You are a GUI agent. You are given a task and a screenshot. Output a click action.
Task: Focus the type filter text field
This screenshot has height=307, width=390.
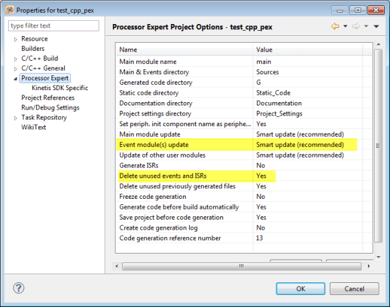pos(53,25)
